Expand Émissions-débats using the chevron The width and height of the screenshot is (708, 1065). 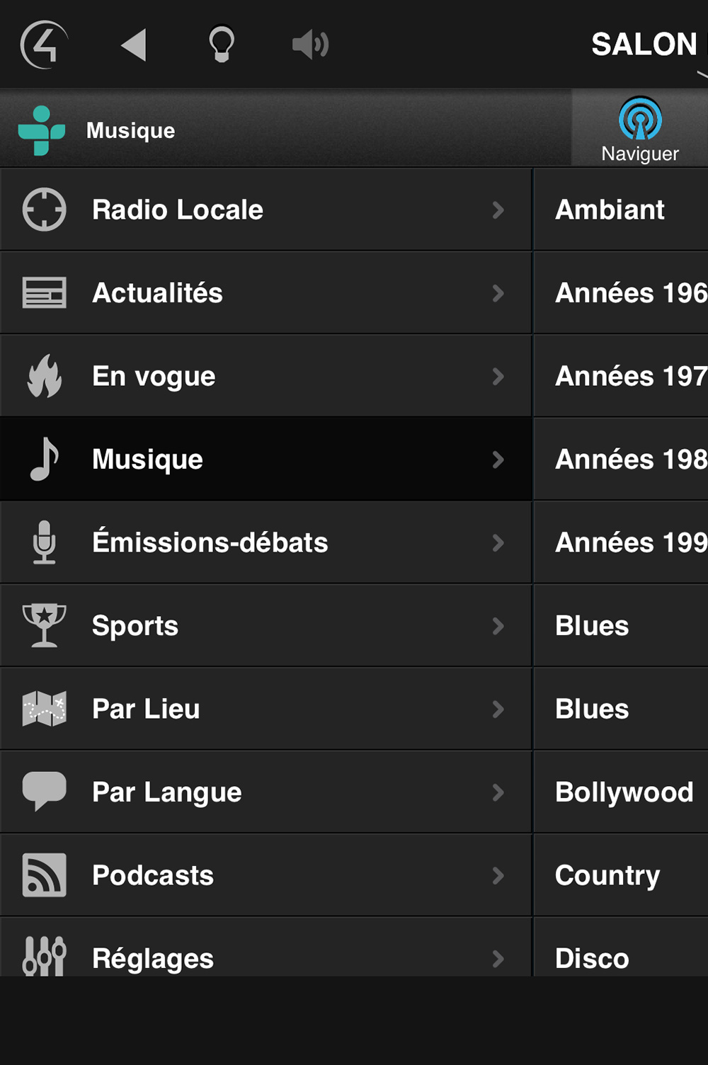[498, 542]
